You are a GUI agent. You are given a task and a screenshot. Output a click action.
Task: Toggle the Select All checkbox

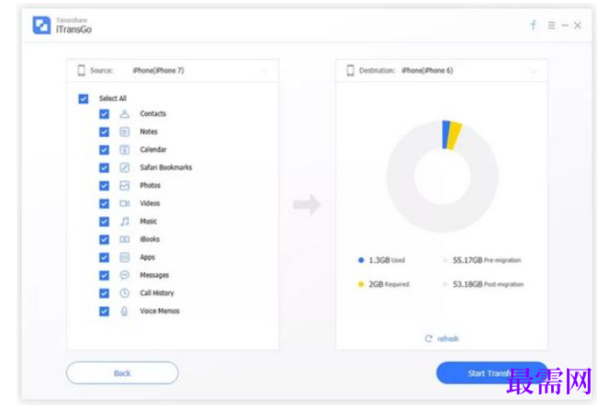83,98
